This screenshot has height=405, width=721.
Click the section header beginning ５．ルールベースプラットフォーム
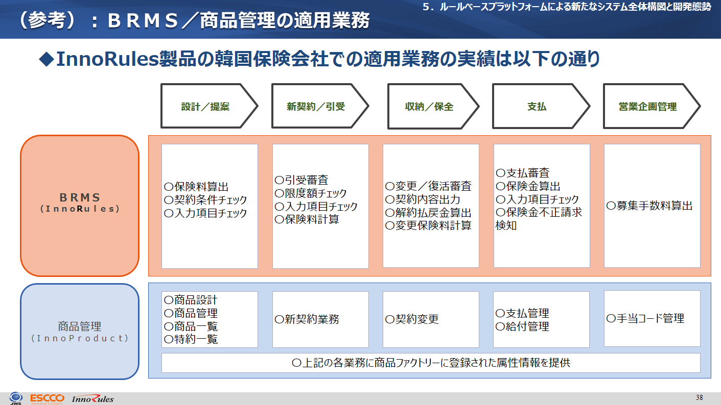click(x=567, y=8)
